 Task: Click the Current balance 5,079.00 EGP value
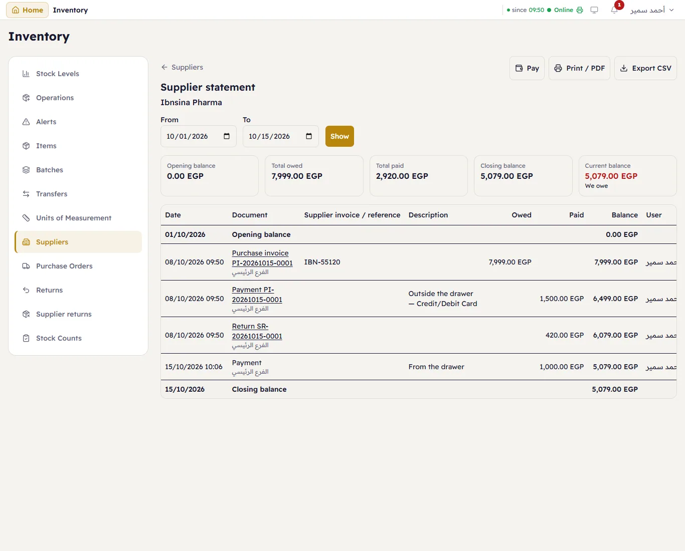pyautogui.click(x=611, y=176)
